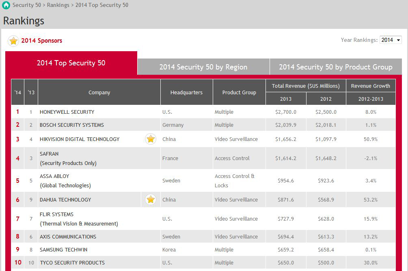
Task: Click the 2013 revenue sub-header
Action: [286, 99]
